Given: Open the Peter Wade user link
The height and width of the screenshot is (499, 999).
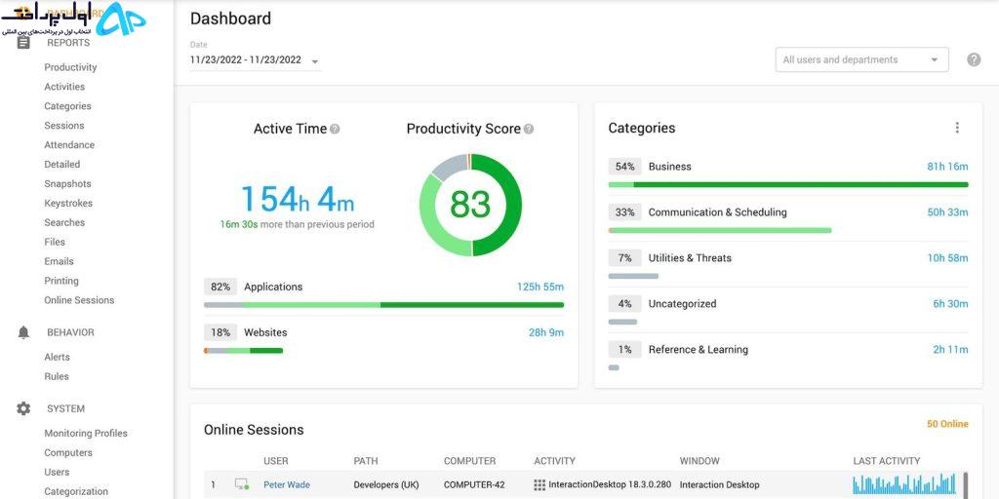Looking at the screenshot, I should [x=287, y=485].
